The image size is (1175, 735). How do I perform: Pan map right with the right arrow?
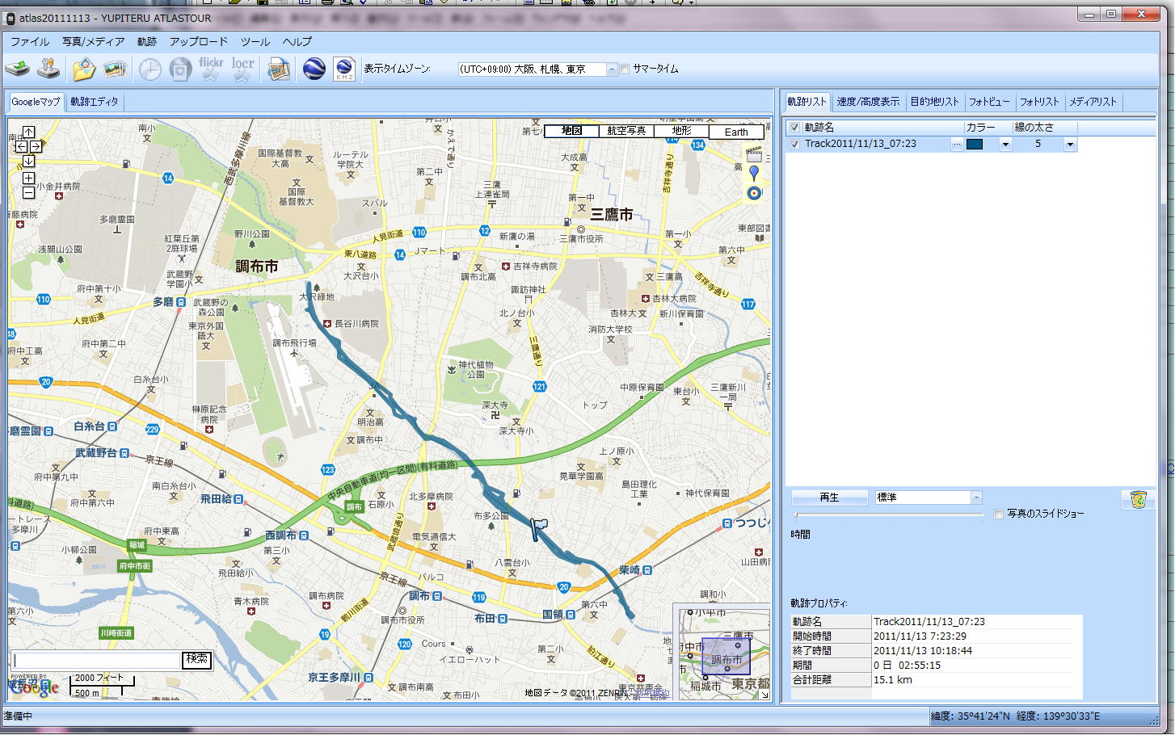[36, 146]
